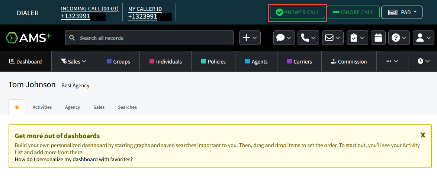Open the Carriers section

coord(300,61)
